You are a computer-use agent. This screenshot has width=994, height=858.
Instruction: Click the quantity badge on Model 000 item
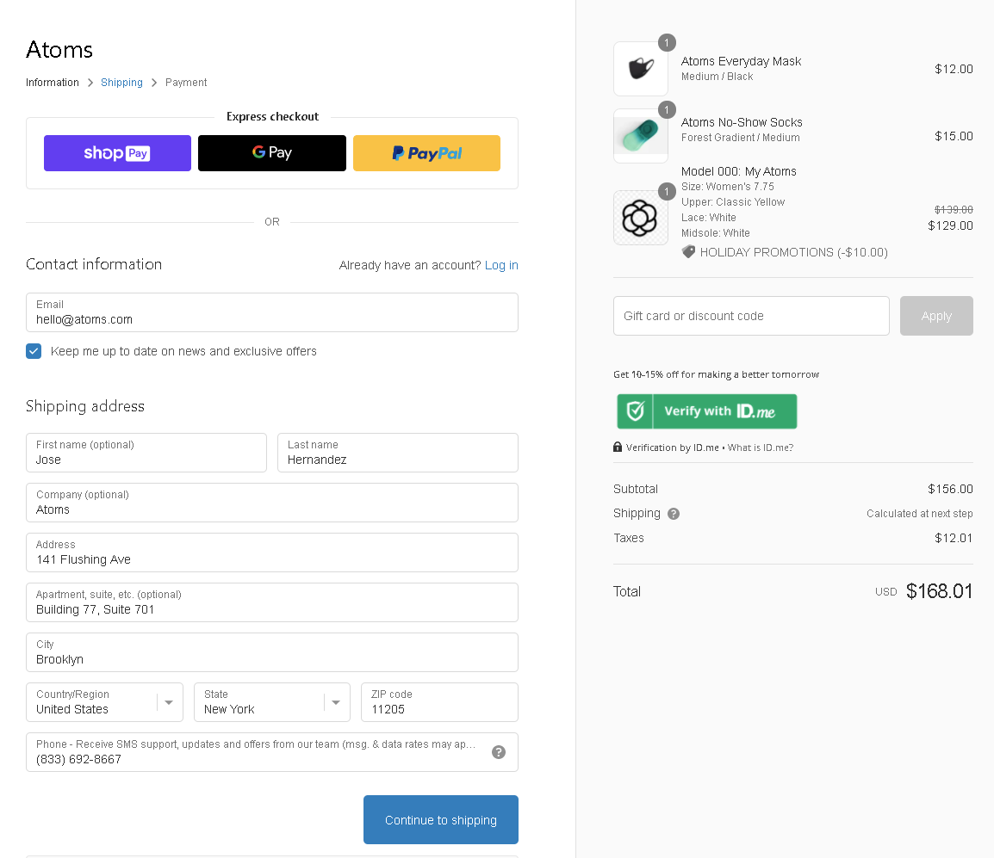(667, 191)
